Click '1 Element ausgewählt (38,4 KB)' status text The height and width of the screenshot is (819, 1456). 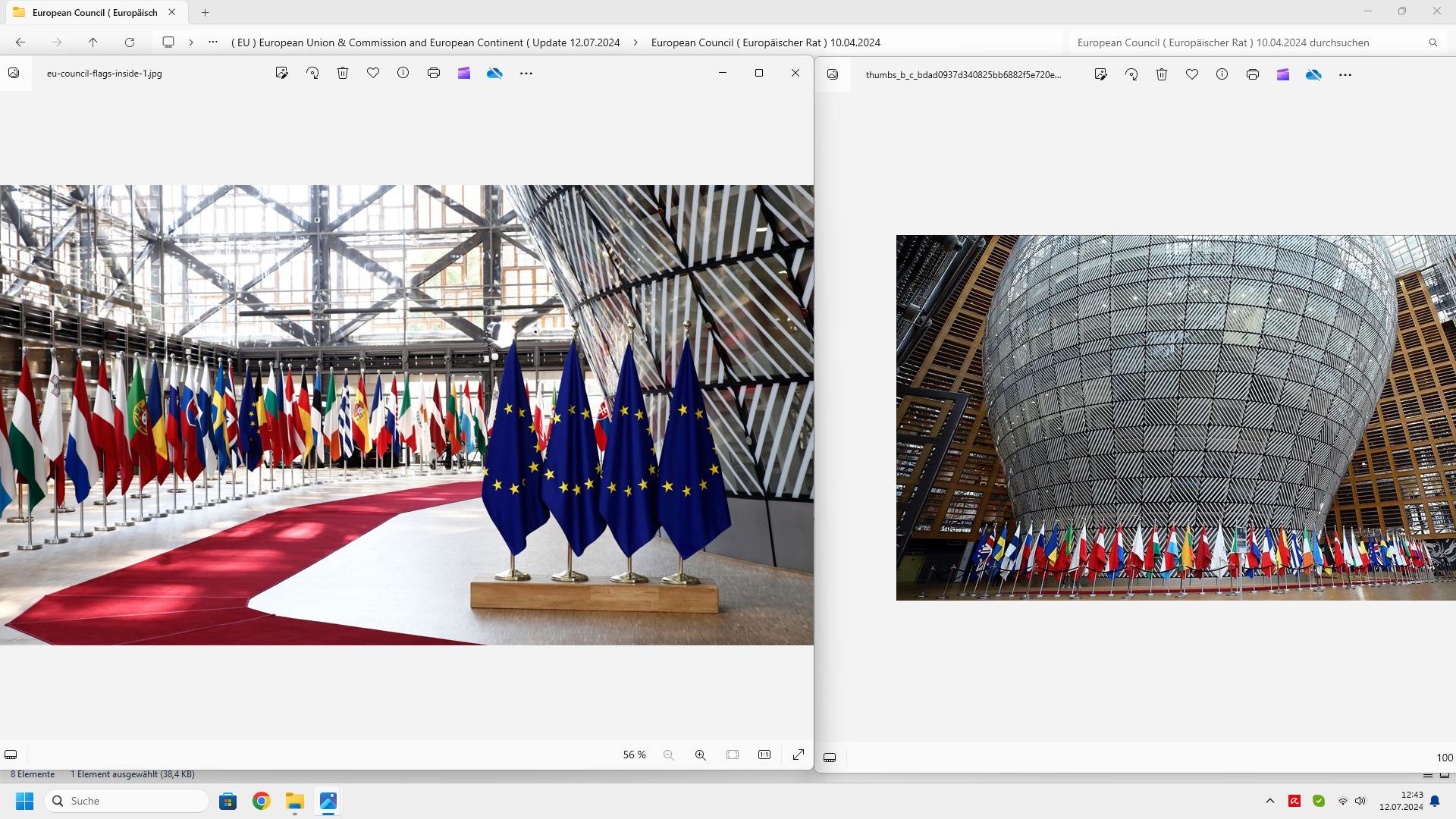[x=133, y=774]
